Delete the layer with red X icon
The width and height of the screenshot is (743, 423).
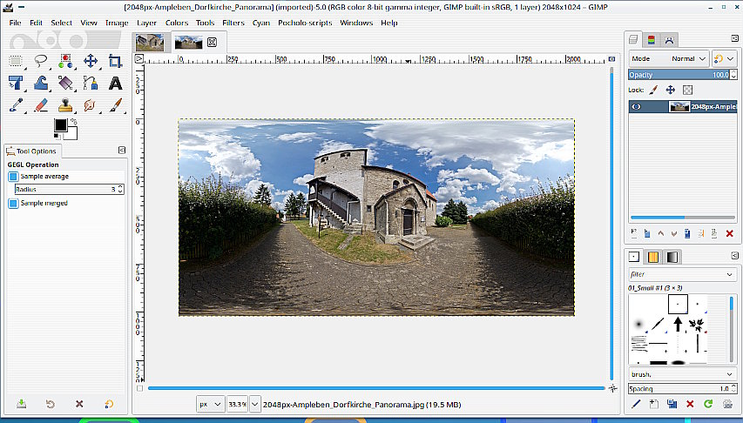729,233
